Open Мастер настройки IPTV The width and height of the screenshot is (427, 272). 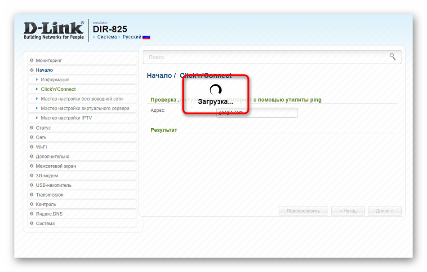(66, 118)
